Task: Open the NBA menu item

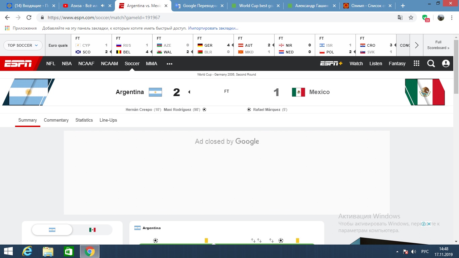Action: 67,63
